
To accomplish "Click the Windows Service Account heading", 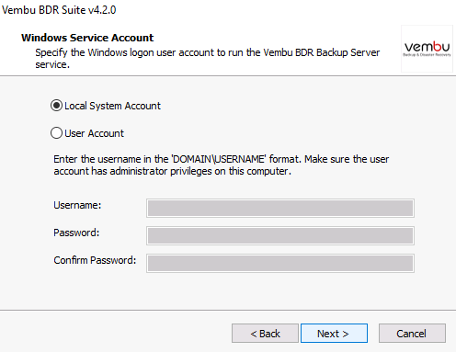I will click(x=87, y=38).
